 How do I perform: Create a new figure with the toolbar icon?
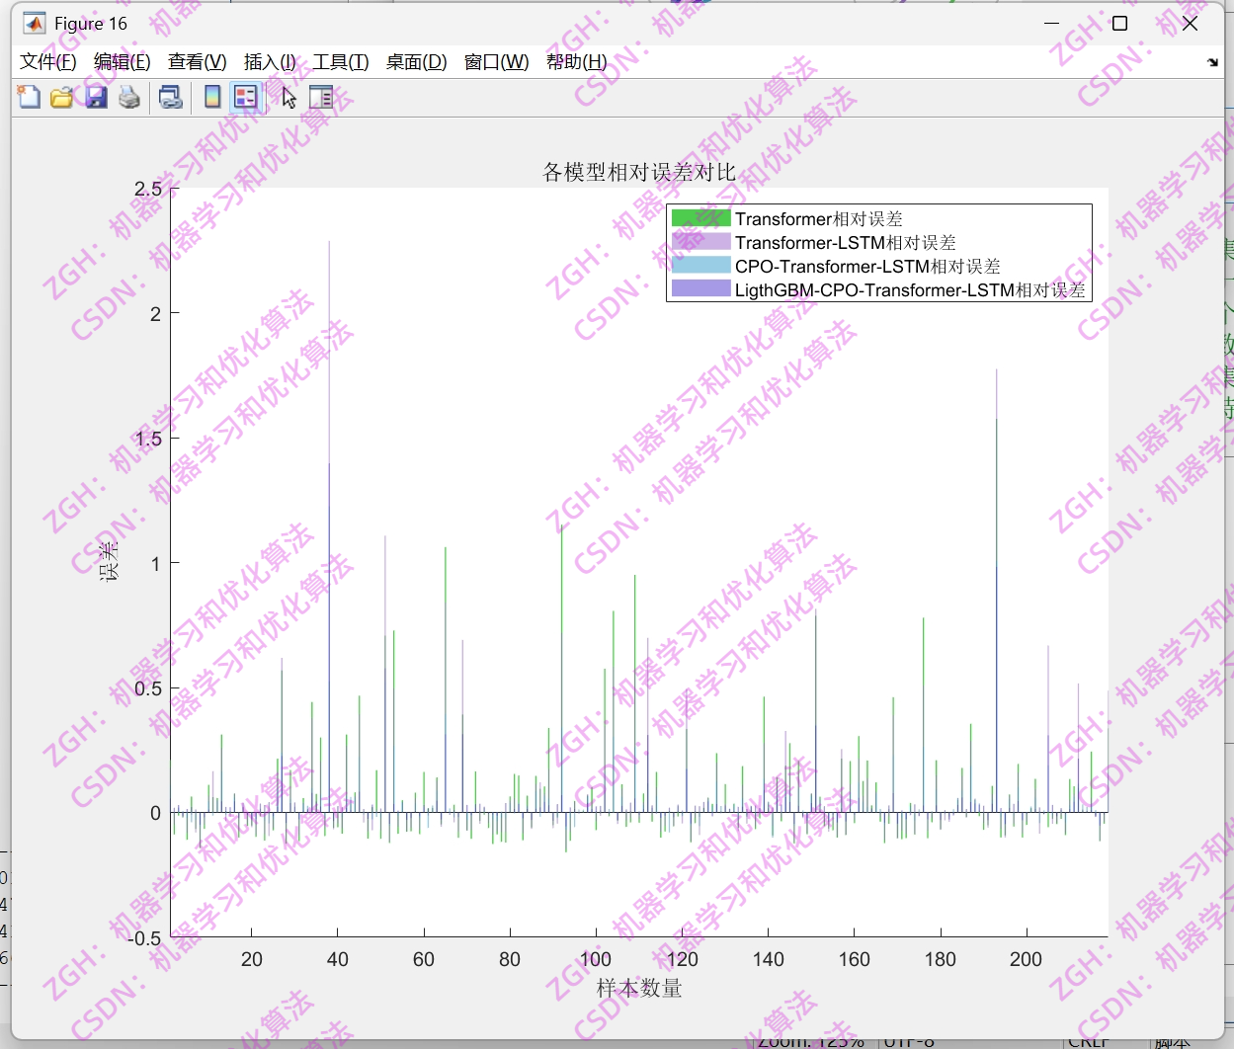pos(29,97)
